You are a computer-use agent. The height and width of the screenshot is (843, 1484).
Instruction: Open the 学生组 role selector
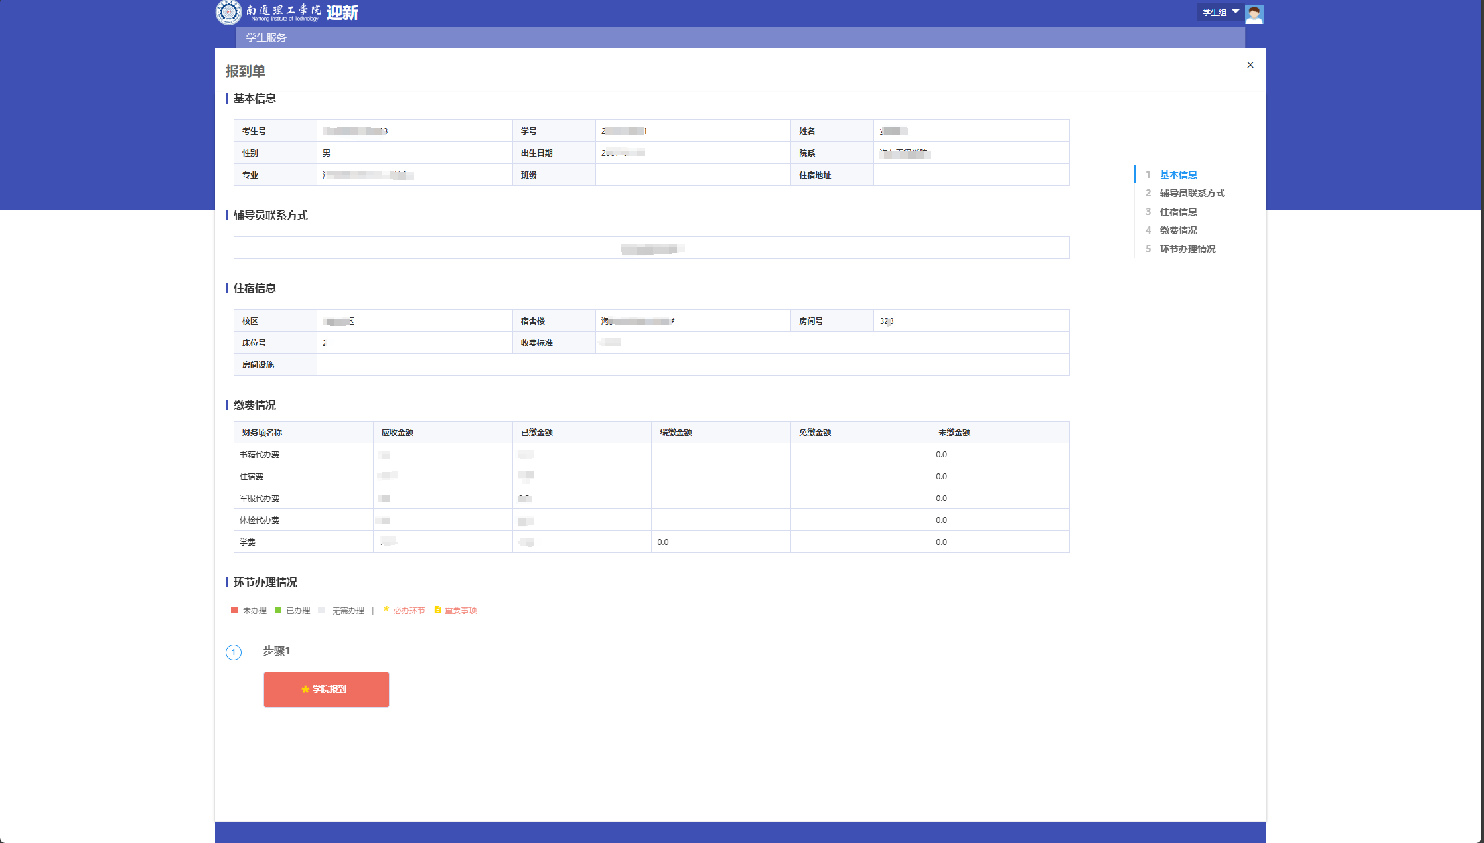pos(1215,13)
